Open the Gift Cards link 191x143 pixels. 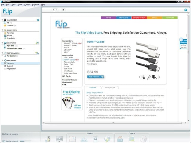coord(66,76)
